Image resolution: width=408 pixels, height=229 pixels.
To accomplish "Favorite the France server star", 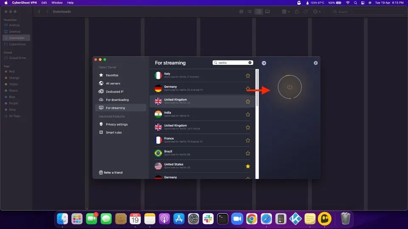I will (248, 140).
